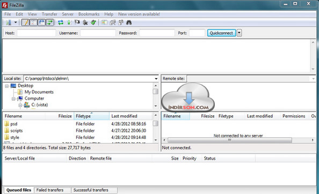Reconnect to the last server

tap(93, 23)
